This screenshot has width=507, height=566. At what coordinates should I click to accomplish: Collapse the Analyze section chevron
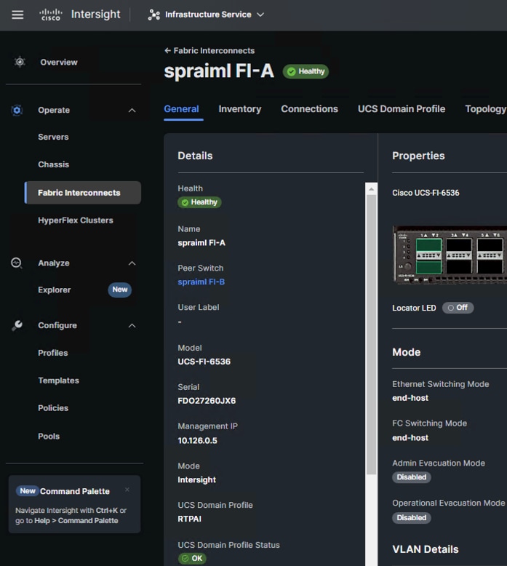point(132,263)
